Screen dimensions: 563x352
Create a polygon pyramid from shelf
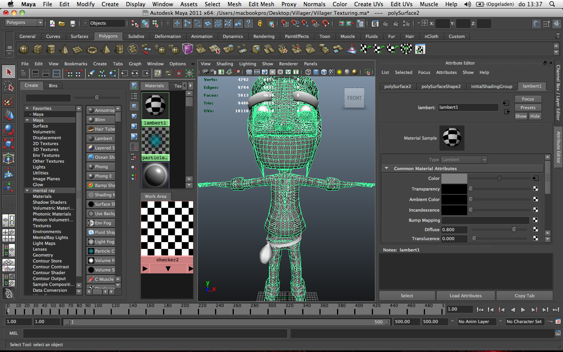(106, 49)
